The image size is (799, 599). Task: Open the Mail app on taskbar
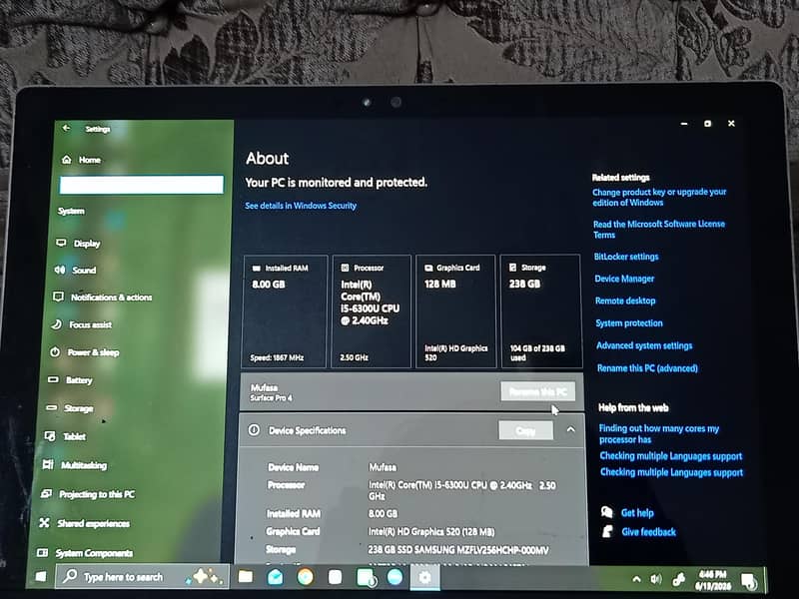276,577
